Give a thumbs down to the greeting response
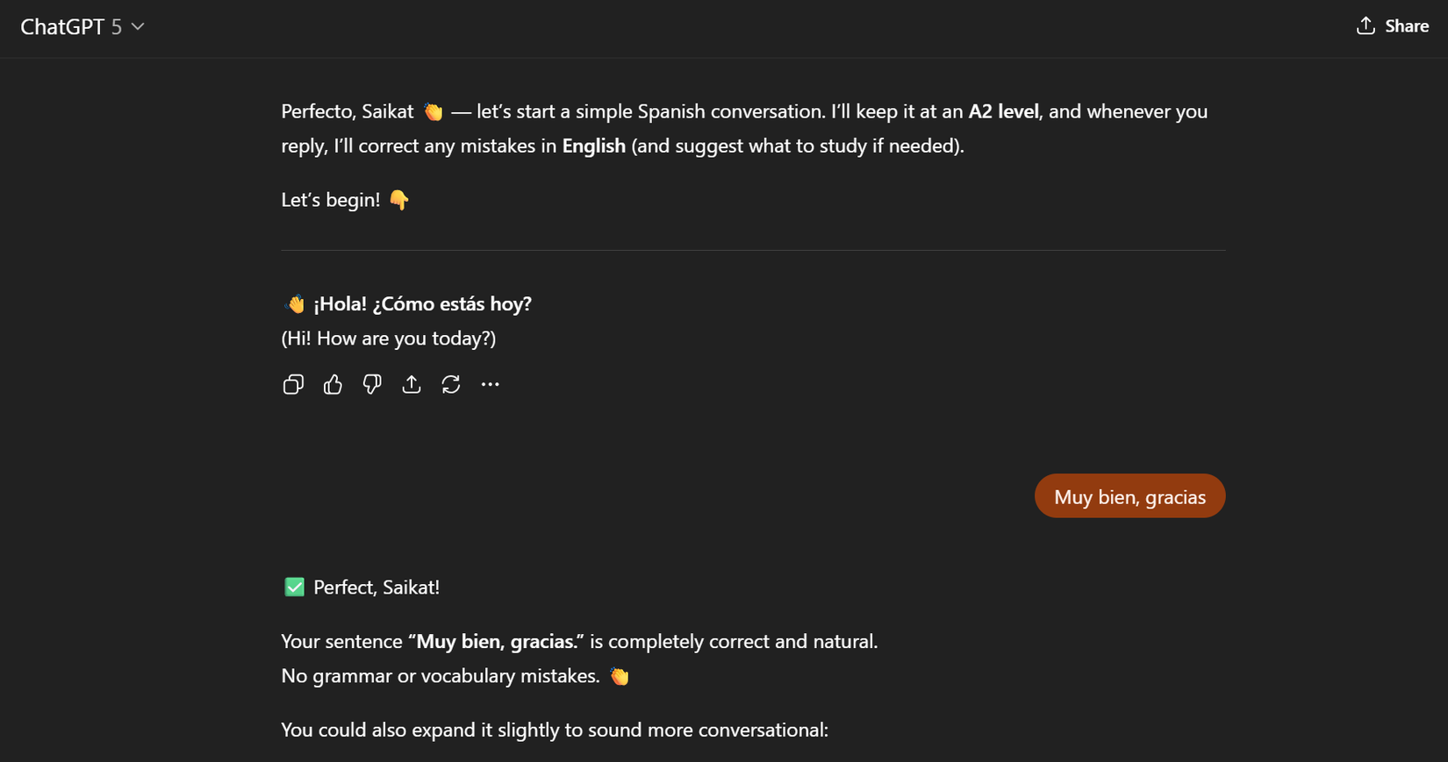 tap(372, 384)
